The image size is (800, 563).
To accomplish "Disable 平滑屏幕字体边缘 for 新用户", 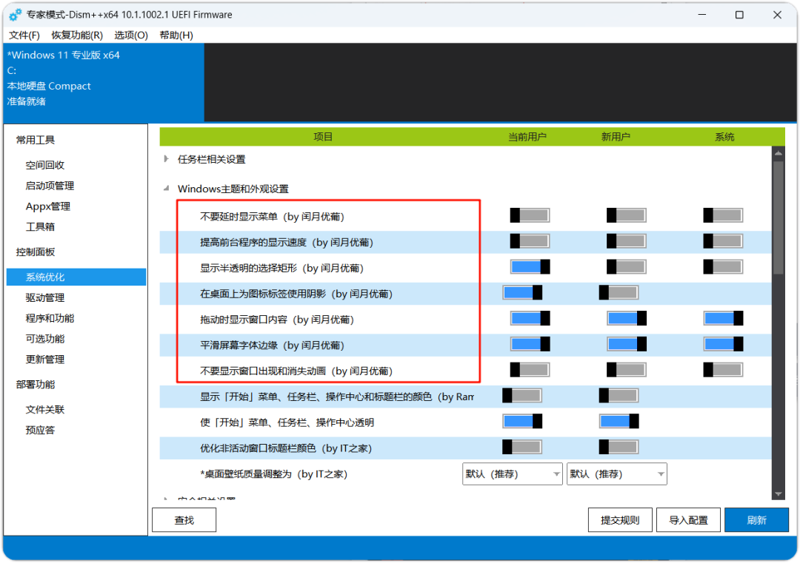I will pyautogui.click(x=626, y=344).
